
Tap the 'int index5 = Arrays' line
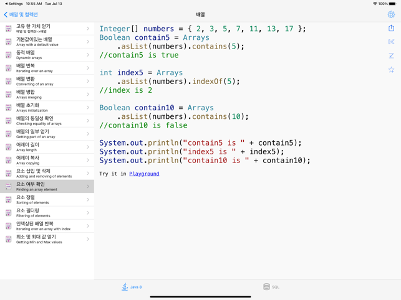pos(141,73)
